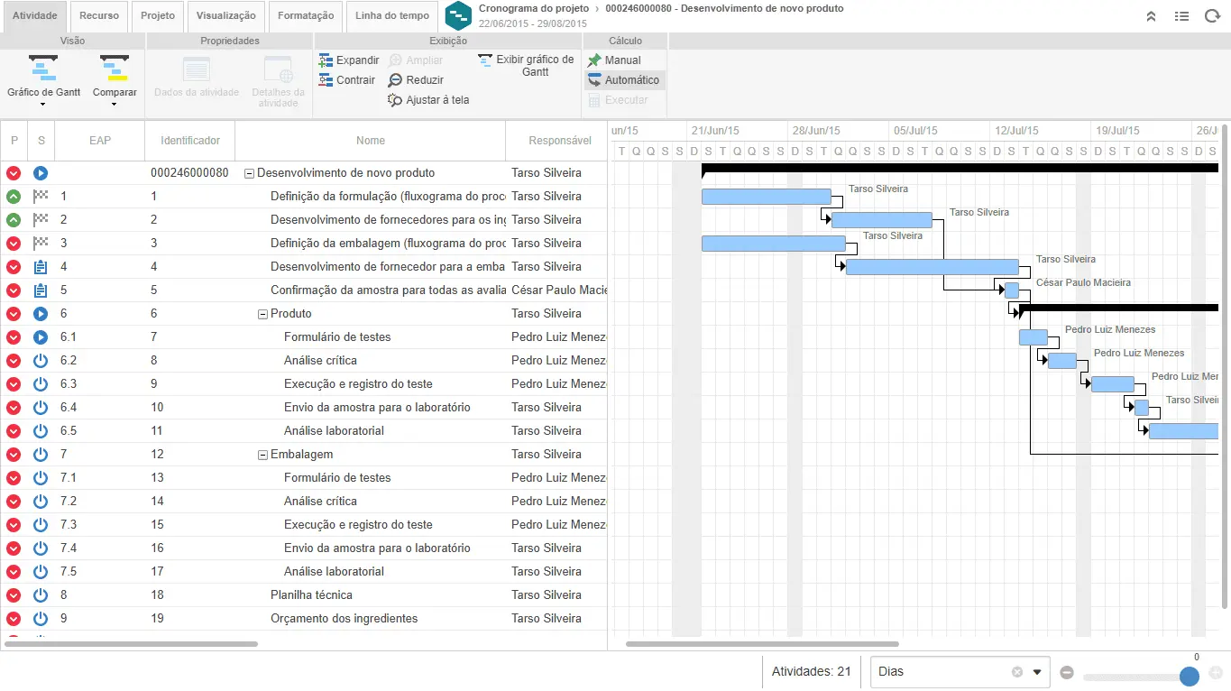Image resolution: width=1231 pixels, height=691 pixels.
Task: Open the Atividade tab
Action: tap(35, 16)
